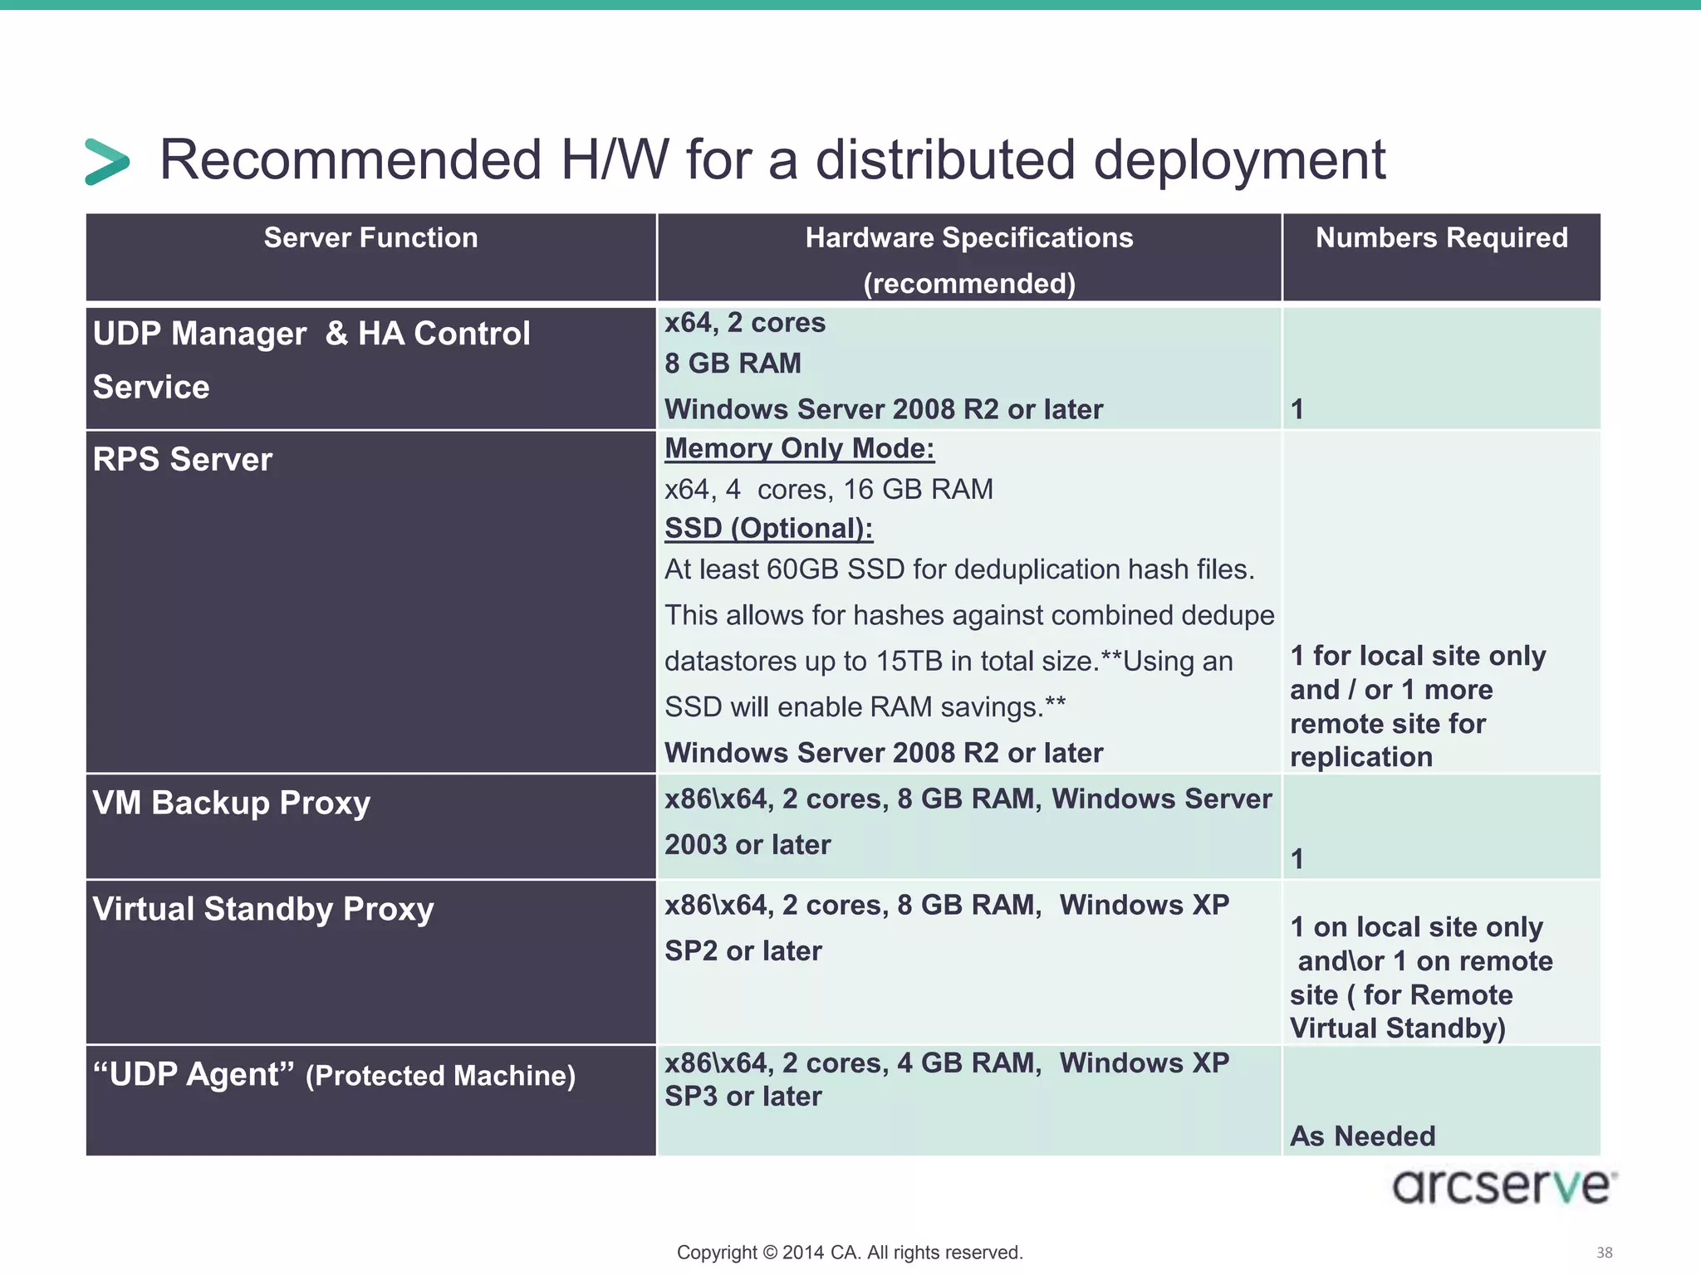Select the 'RPS Server' row label
Screen dimensions: 1701x1275
[x=183, y=460]
